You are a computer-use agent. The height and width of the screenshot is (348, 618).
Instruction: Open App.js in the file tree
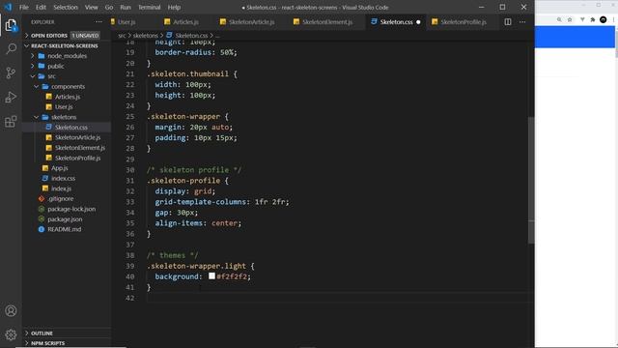tap(67, 168)
